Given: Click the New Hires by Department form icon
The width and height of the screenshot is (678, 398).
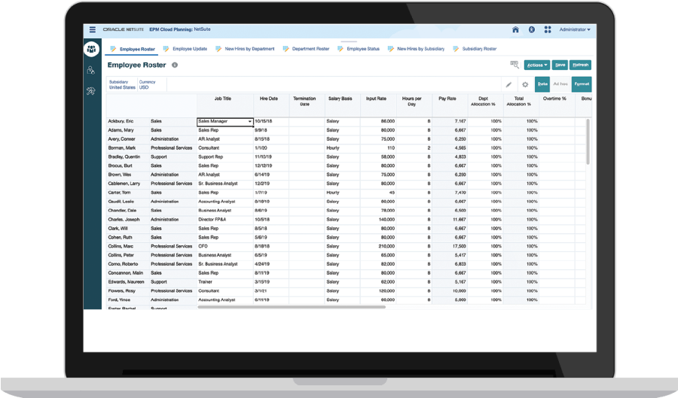Looking at the screenshot, I should 218,49.
